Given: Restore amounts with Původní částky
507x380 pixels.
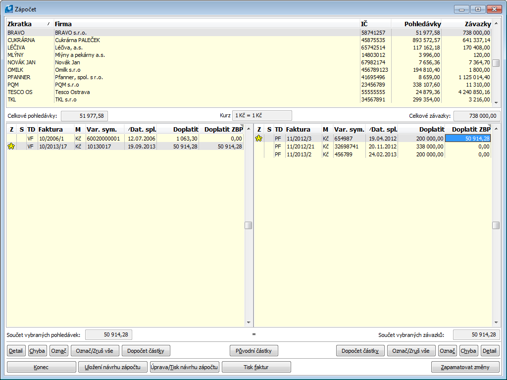Looking at the screenshot, I should tap(254, 351).
